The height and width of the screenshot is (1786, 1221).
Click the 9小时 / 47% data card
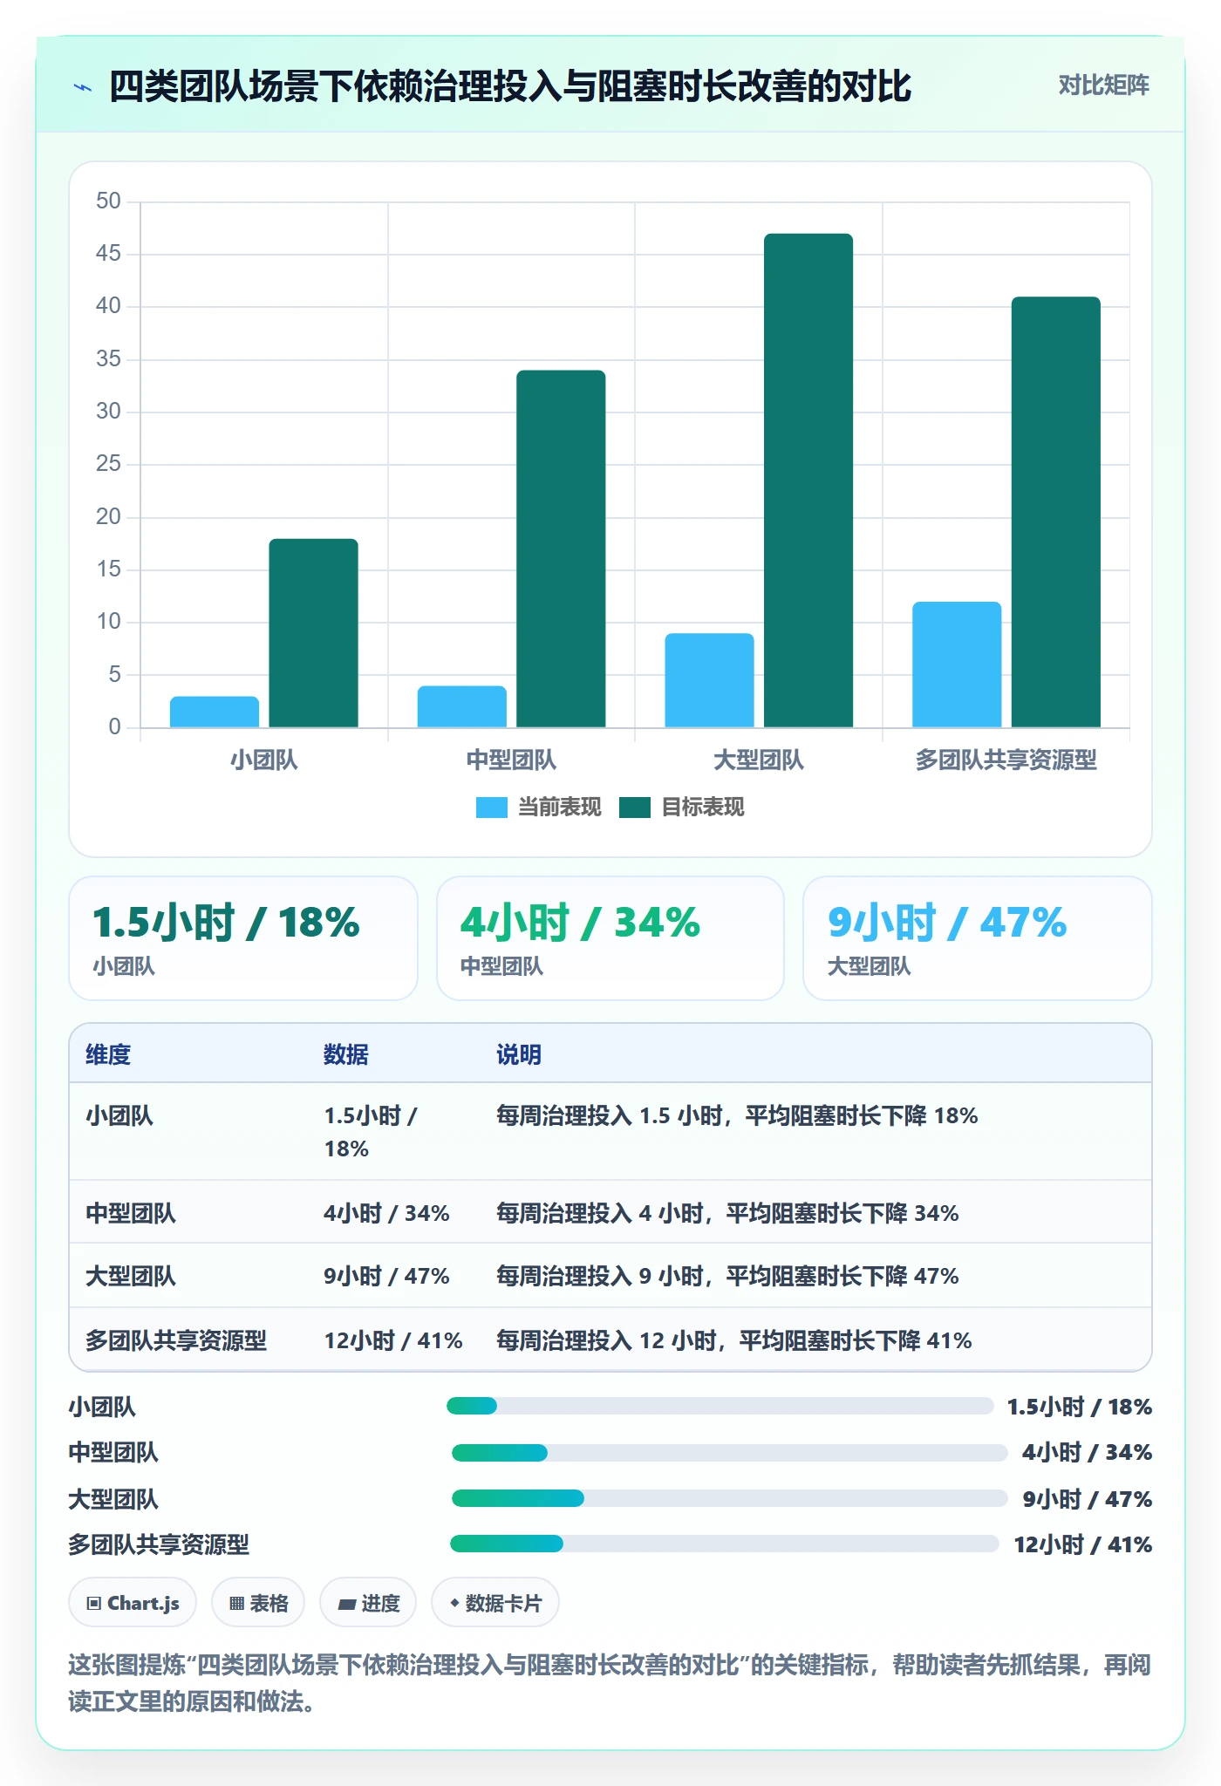[978, 938]
